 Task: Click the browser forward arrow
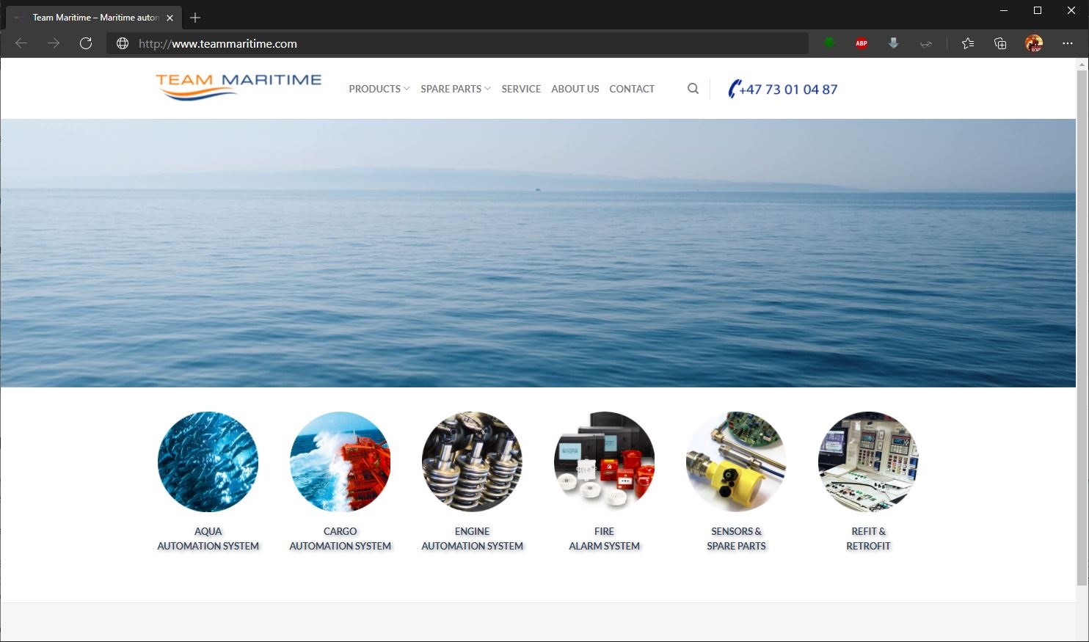click(54, 43)
